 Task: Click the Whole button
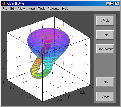coord(105,21)
